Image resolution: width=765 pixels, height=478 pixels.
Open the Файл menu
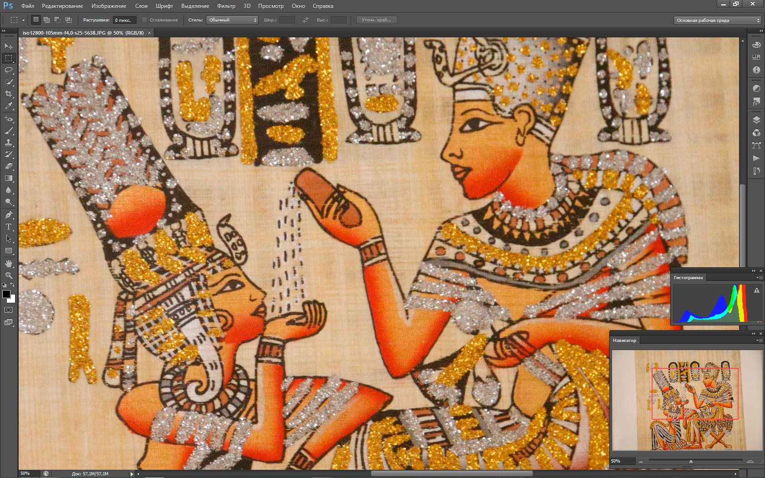(28, 6)
